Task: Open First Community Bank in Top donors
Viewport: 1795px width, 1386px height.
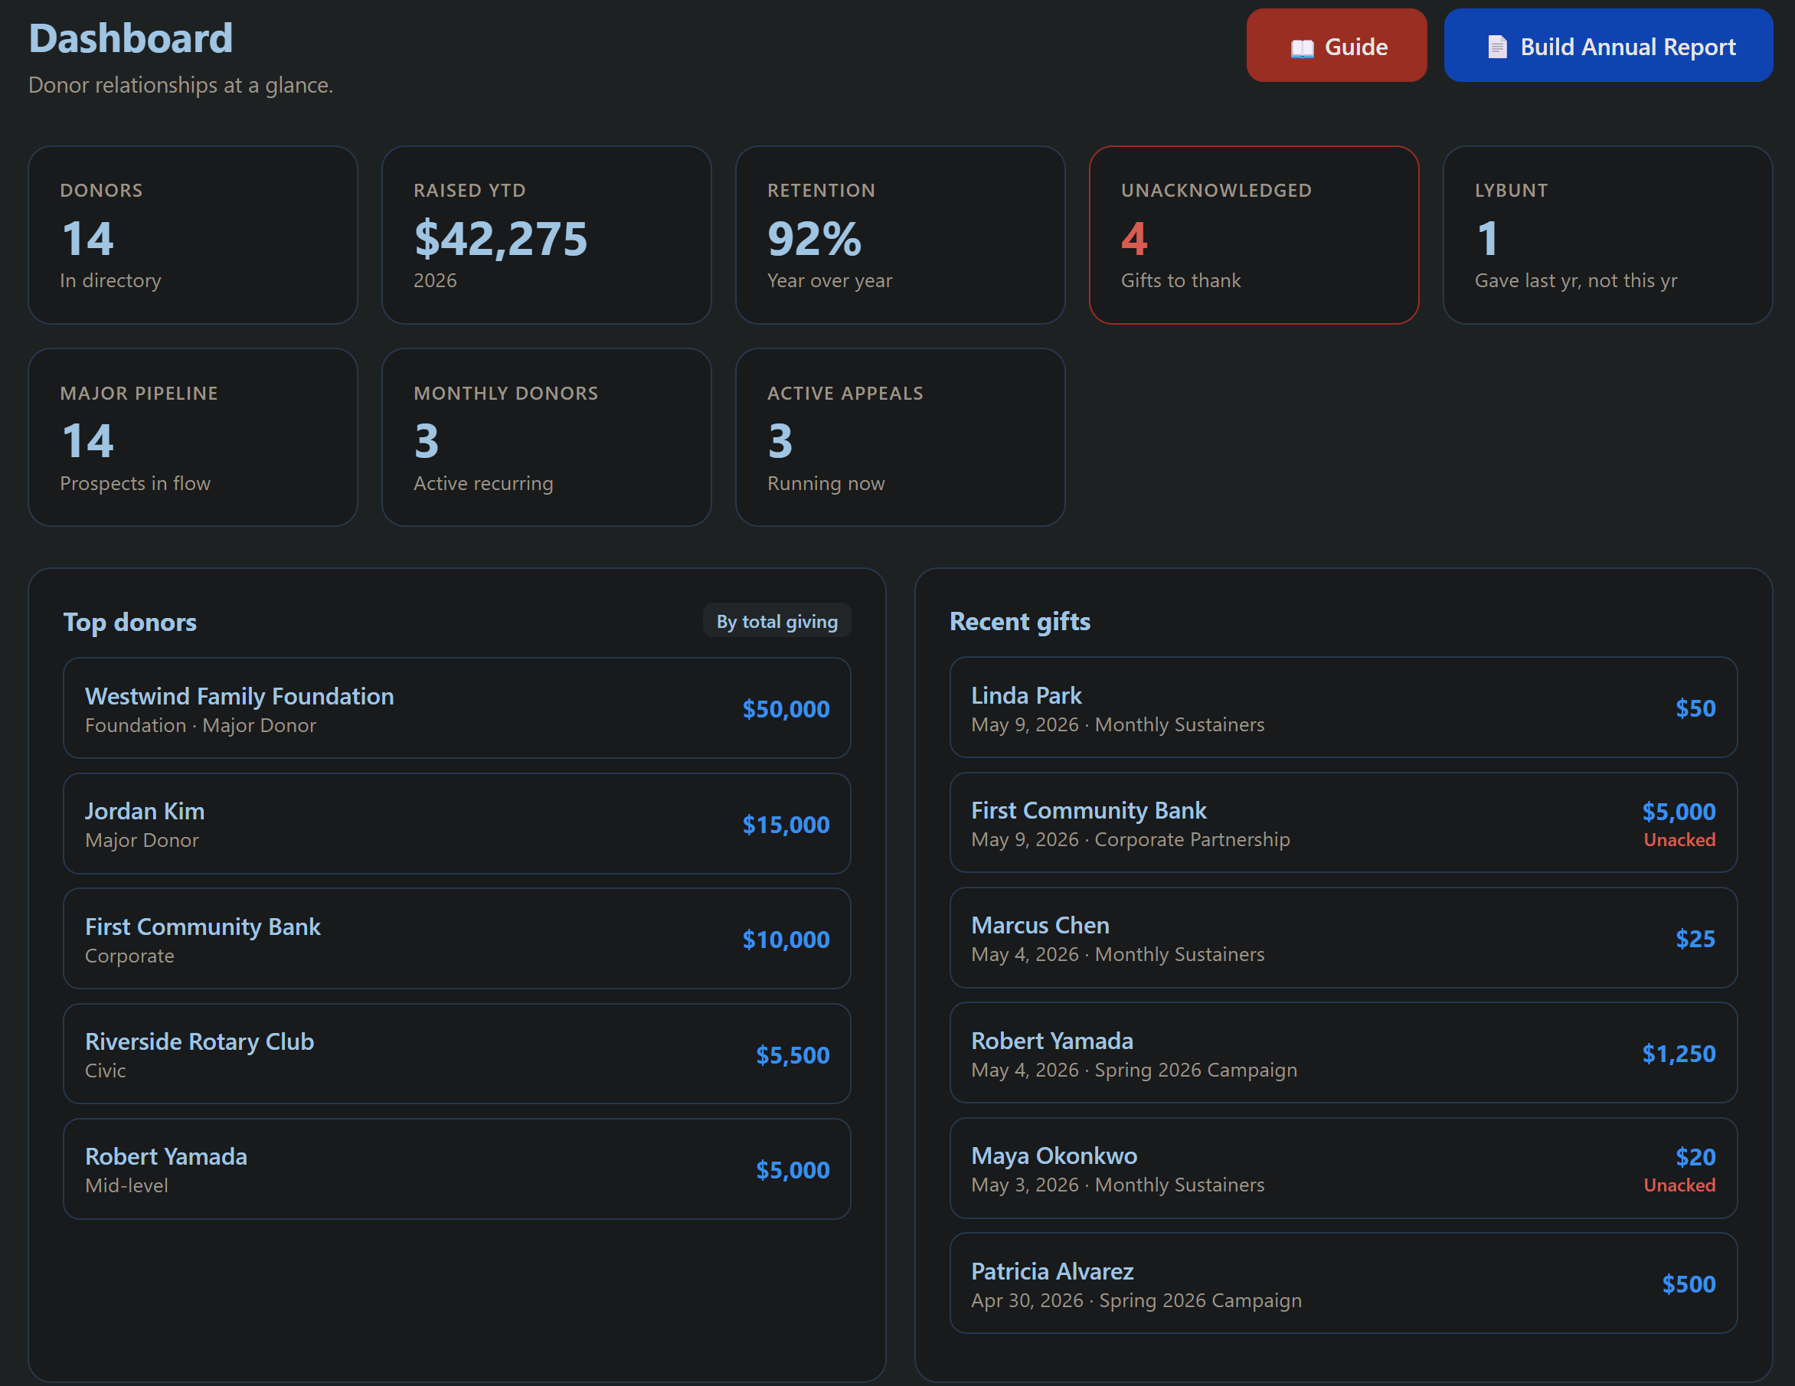Action: [457, 939]
